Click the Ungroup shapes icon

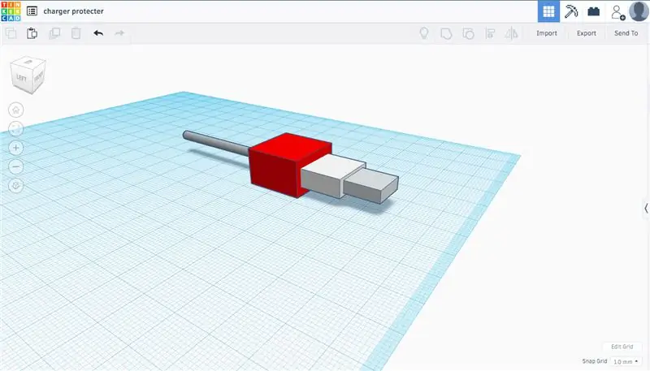(x=468, y=33)
